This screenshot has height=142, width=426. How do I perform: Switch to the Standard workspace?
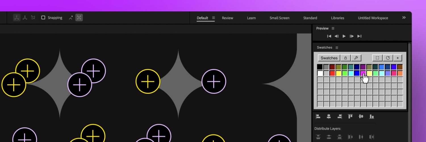[310, 18]
